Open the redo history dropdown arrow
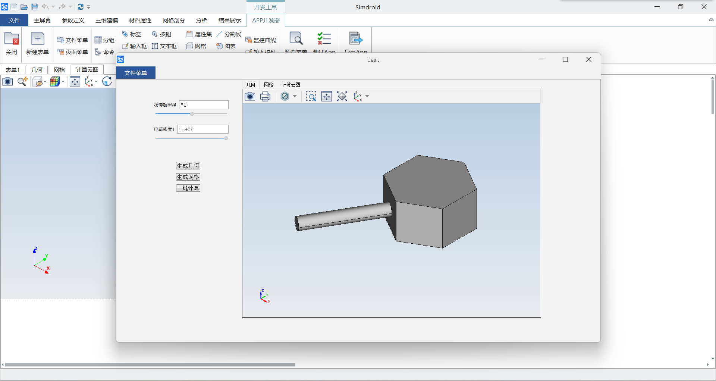 (x=70, y=7)
